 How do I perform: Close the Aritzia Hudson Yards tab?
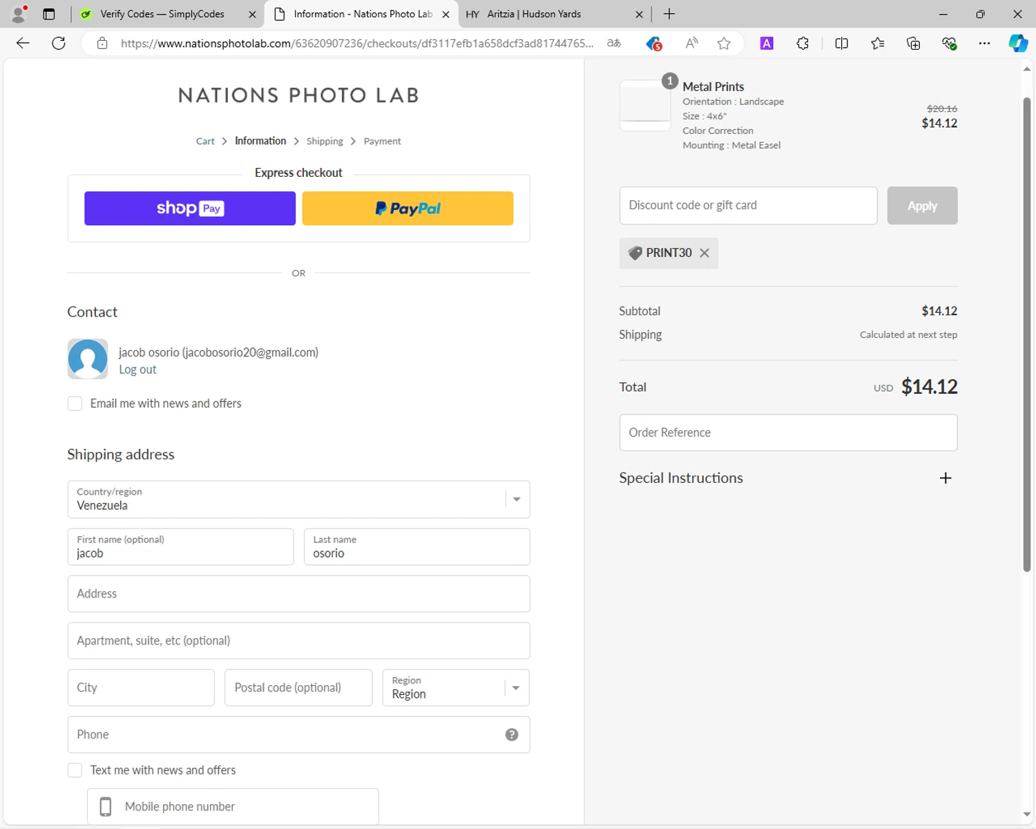click(639, 14)
